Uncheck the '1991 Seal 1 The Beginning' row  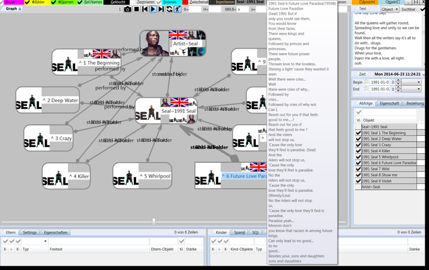[358, 133]
